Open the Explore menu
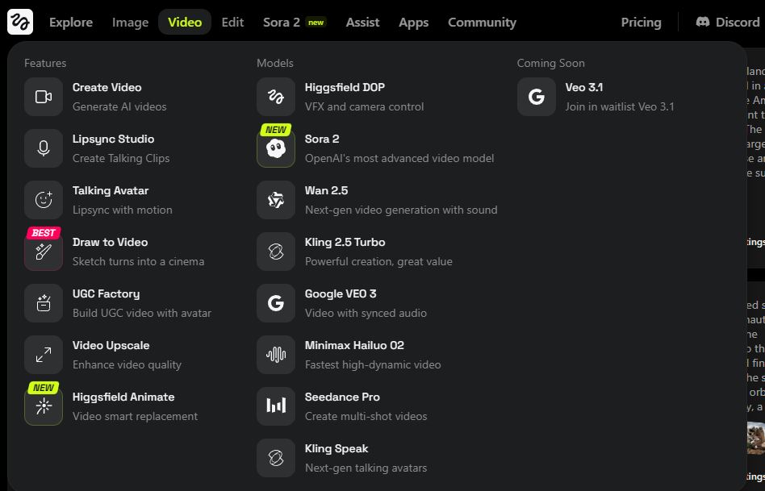Viewport: 765px width, 491px height. [71, 23]
